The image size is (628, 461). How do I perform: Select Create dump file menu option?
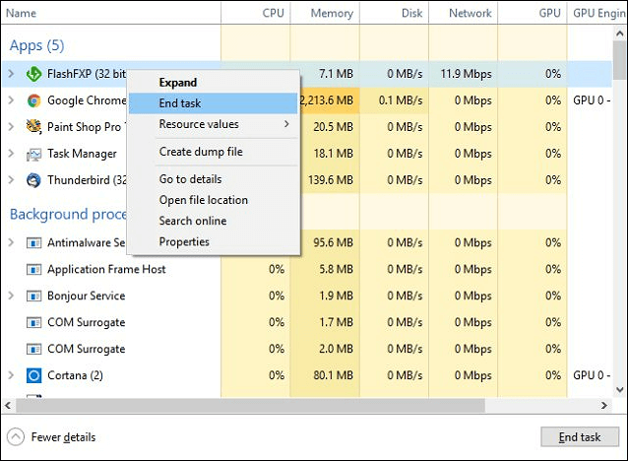(201, 152)
